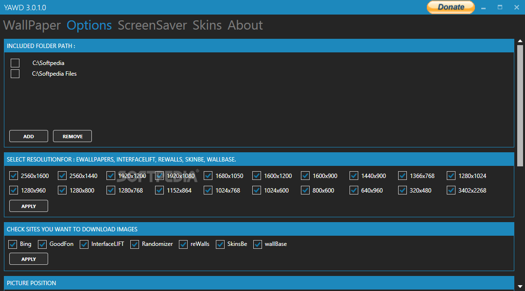The width and height of the screenshot is (525, 291).
Task: Uncheck the 2560x1600 resolution
Action: click(14, 176)
